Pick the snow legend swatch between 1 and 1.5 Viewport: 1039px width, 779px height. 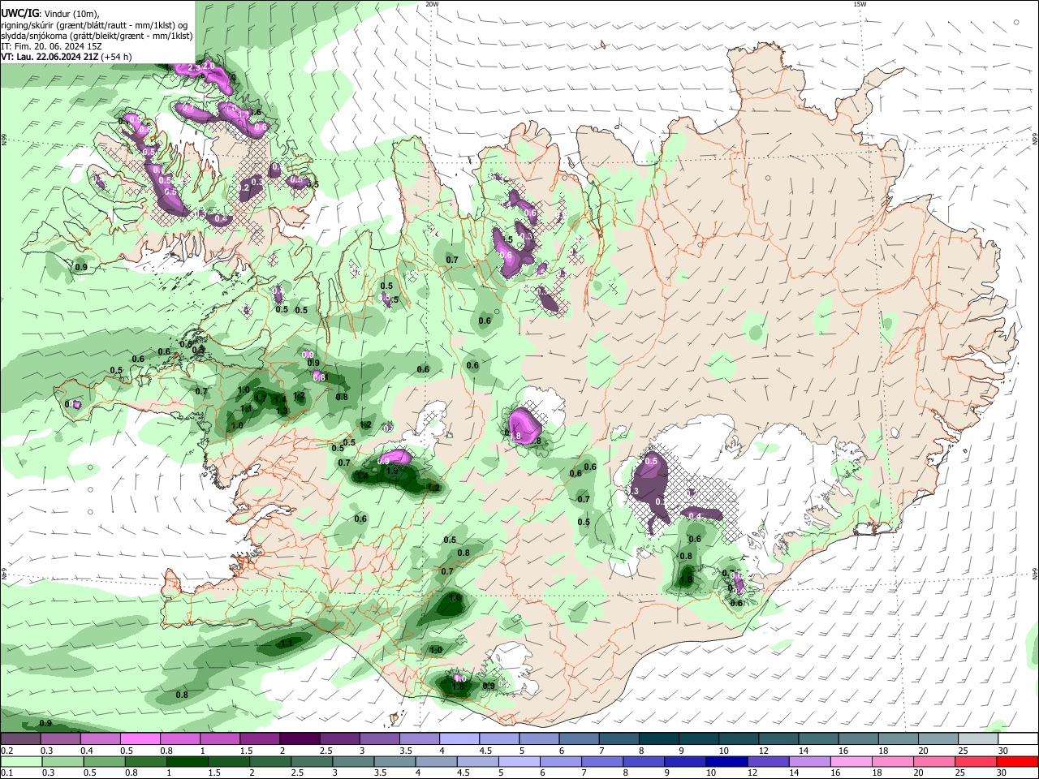220,738
